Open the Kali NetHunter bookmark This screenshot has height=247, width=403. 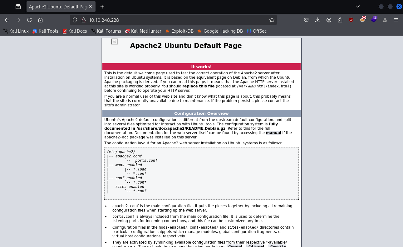pos(143,31)
